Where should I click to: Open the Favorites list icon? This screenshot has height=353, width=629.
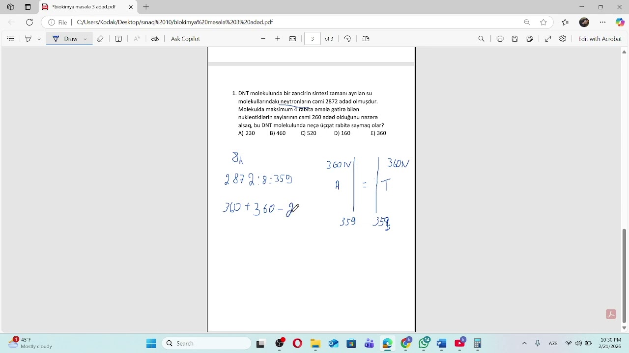tap(565, 22)
